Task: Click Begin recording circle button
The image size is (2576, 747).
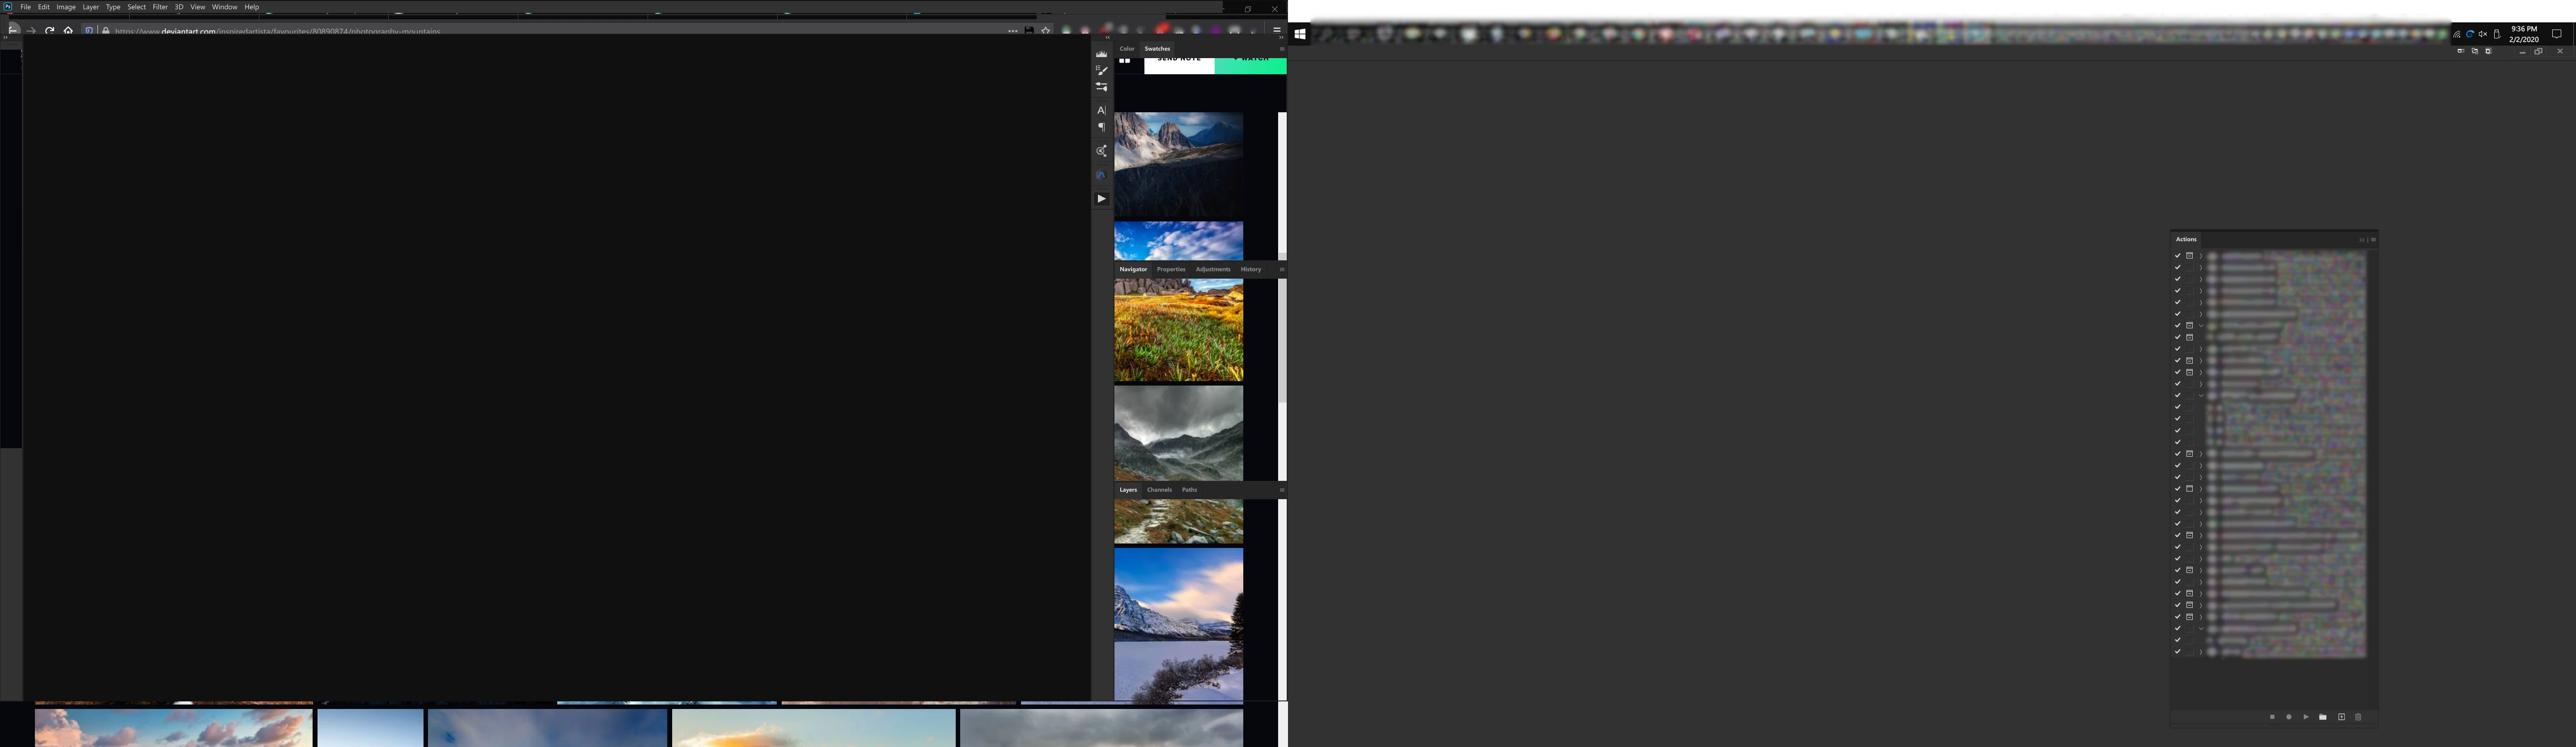Action: coord(2289,717)
